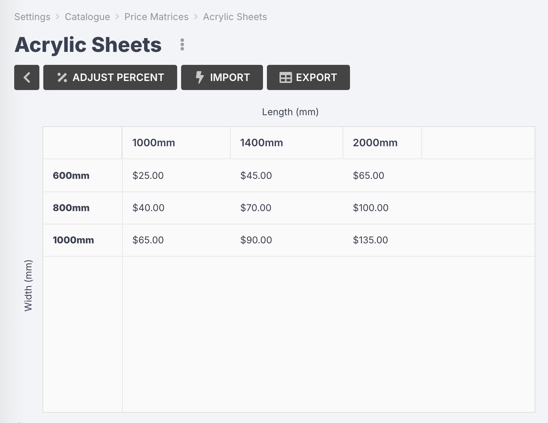
Task: Edit the $90.00 price cell
Action: point(287,240)
